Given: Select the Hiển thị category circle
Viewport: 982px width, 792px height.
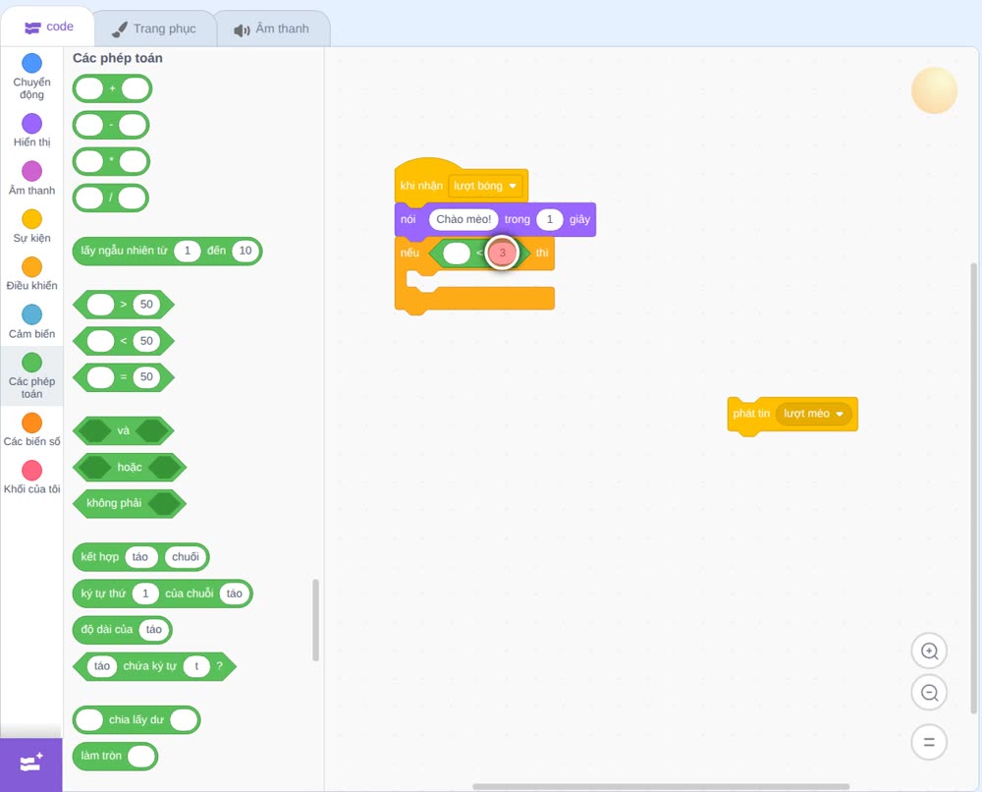Looking at the screenshot, I should coord(32,124).
